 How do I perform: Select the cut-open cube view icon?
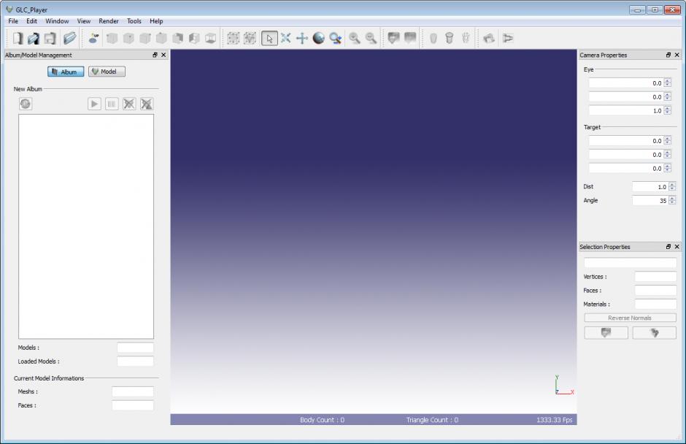click(x=194, y=39)
